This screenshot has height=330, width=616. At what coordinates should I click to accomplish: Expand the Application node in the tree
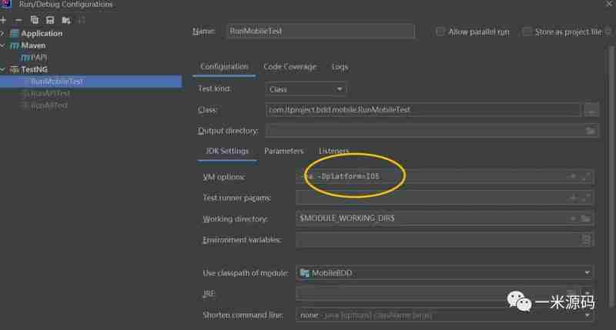click(2, 33)
